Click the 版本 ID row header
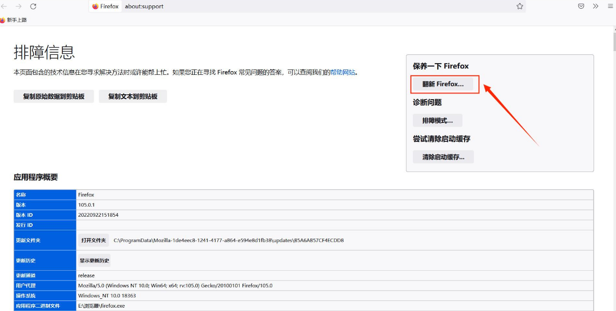 (x=45, y=215)
